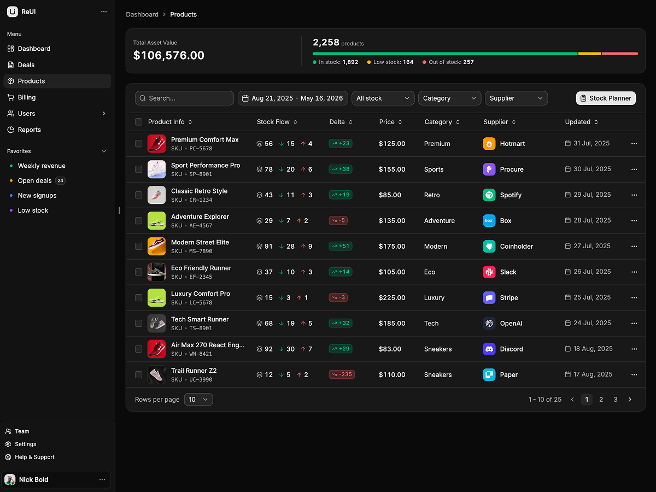The image size is (656, 492).
Task: Open the Supplier filter dropdown
Action: [516, 98]
